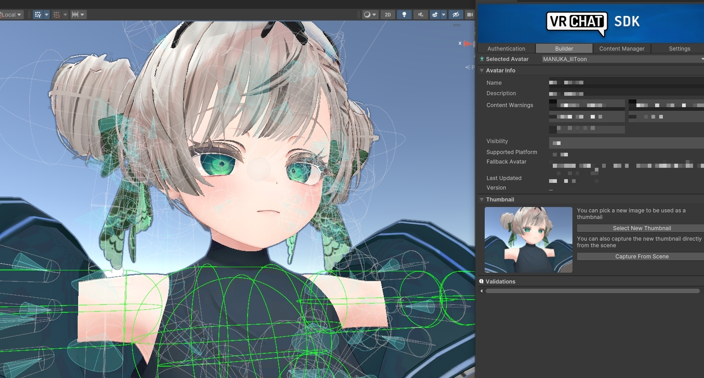This screenshot has height=378, width=704.
Task: Click the camera icon in the scene toolbar
Action: click(471, 14)
